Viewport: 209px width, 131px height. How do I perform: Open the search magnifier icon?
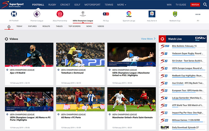coord(205,5)
